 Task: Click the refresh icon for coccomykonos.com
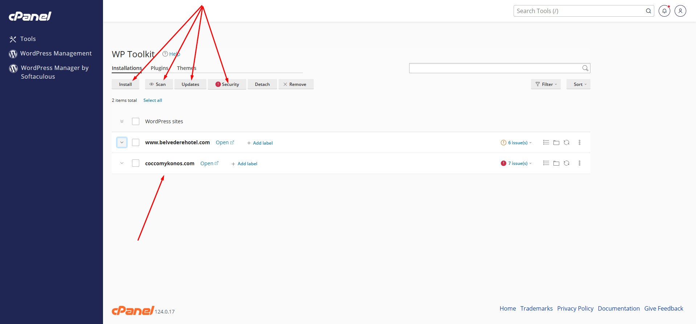566,163
